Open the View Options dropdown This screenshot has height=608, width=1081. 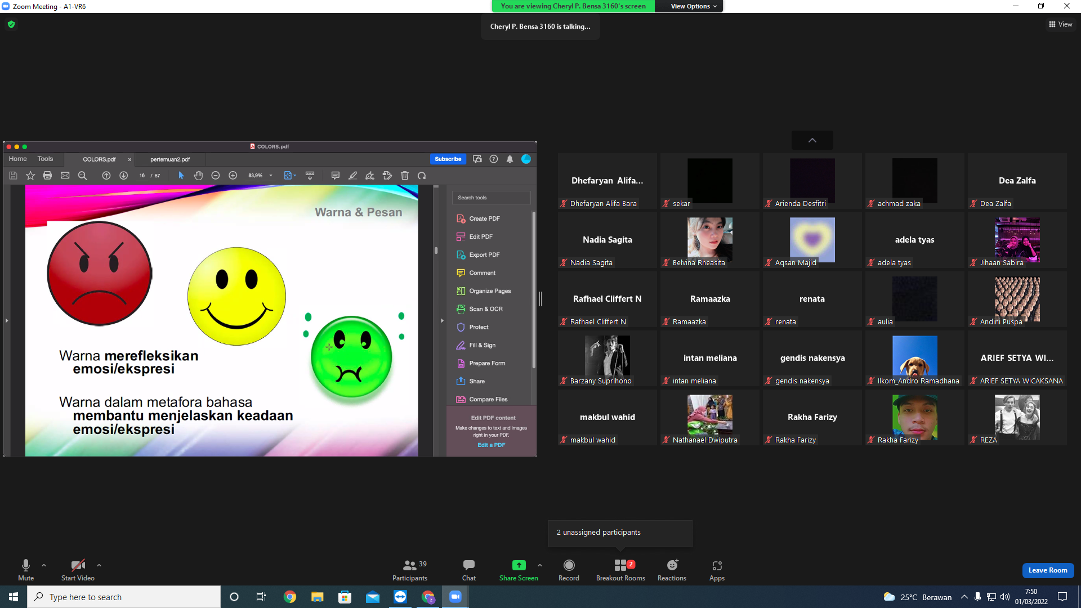[x=694, y=6]
